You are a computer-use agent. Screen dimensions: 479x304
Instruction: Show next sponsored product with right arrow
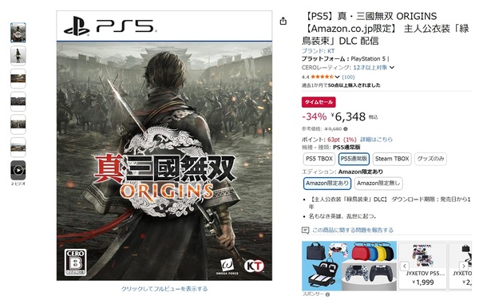463,266
